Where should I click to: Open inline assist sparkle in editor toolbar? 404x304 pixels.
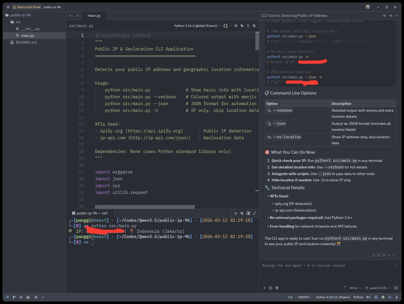click(x=242, y=26)
